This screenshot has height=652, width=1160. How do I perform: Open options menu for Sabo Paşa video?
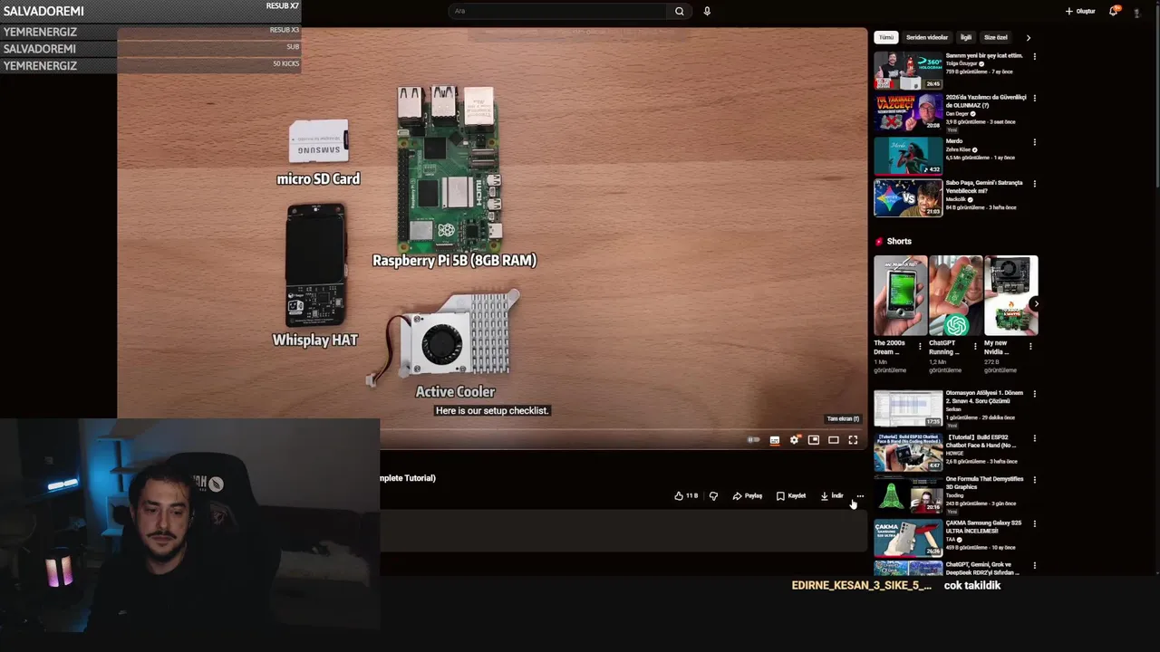point(1034,184)
